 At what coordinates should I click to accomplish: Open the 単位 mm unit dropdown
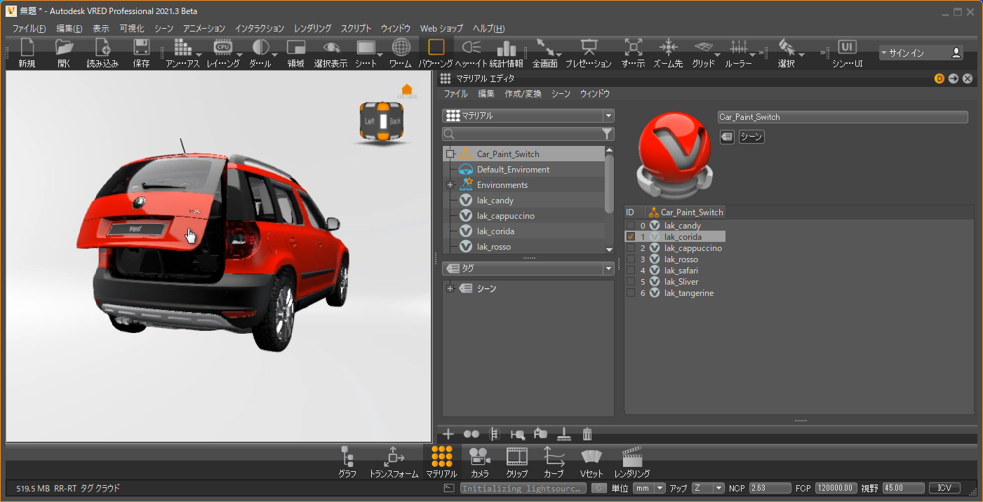coord(649,488)
